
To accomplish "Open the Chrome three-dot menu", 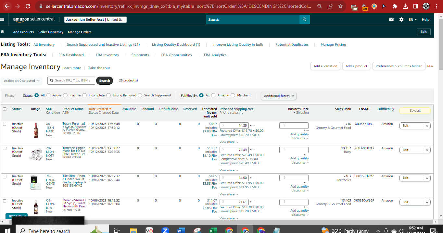I will [x=437, y=6].
